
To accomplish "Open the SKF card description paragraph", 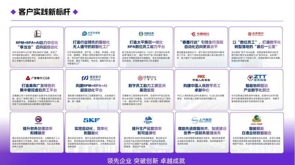I will 91,142.
